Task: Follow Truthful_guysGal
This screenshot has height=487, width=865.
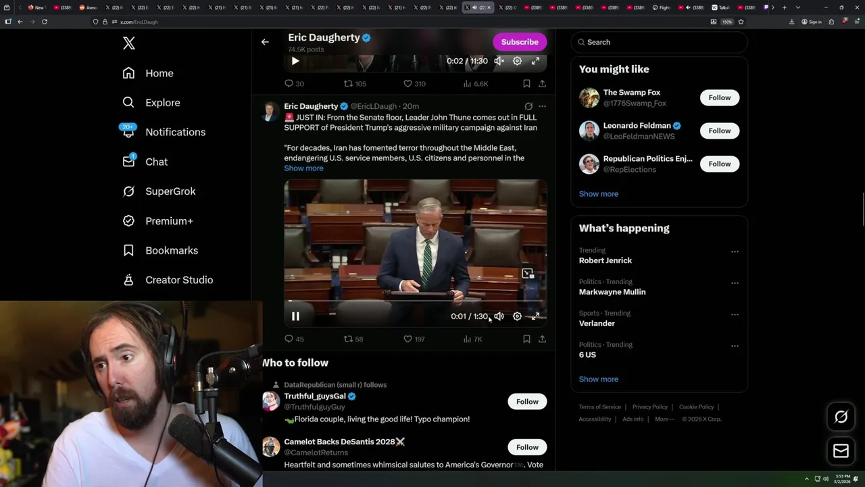Action: coord(527,402)
